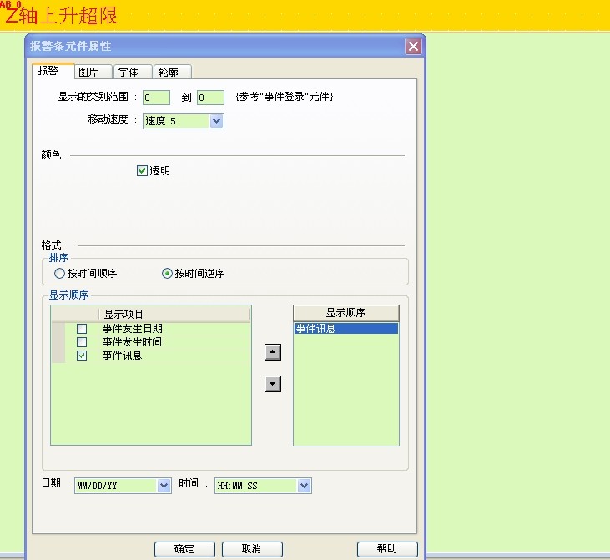Enable the 事件发生日期 checkbox

coord(82,329)
